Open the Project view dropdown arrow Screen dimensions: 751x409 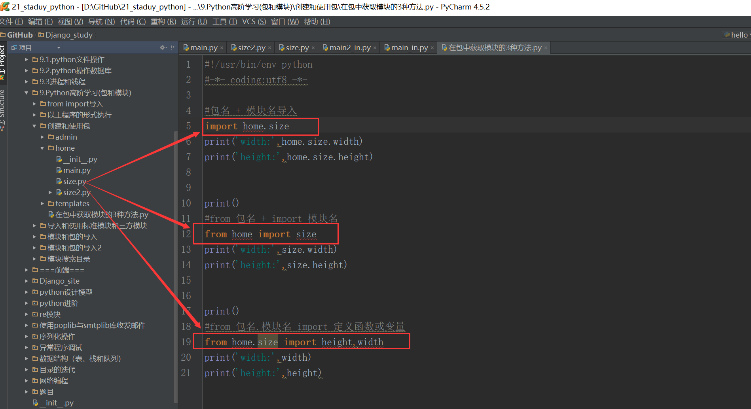click(x=59, y=48)
